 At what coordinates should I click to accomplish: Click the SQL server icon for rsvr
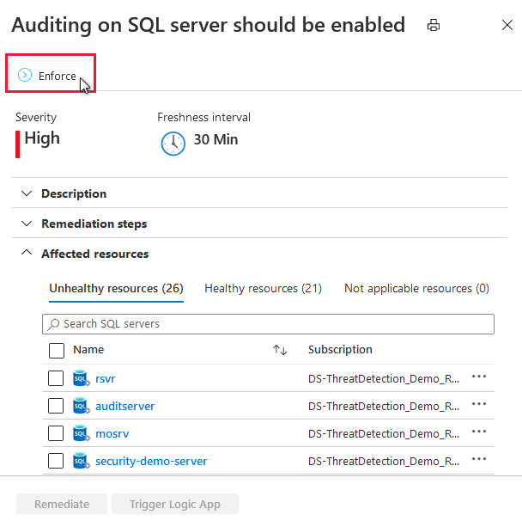(x=81, y=378)
